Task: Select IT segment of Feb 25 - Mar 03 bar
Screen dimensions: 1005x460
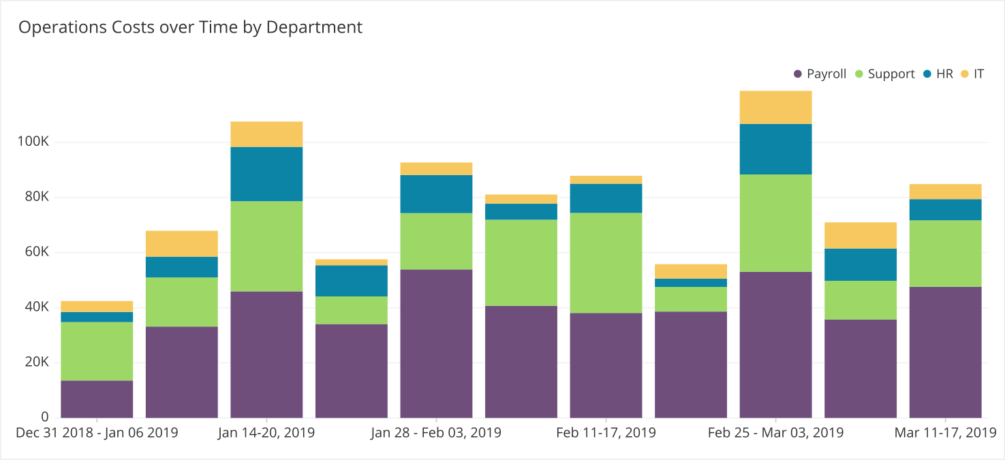Action: [x=775, y=107]
